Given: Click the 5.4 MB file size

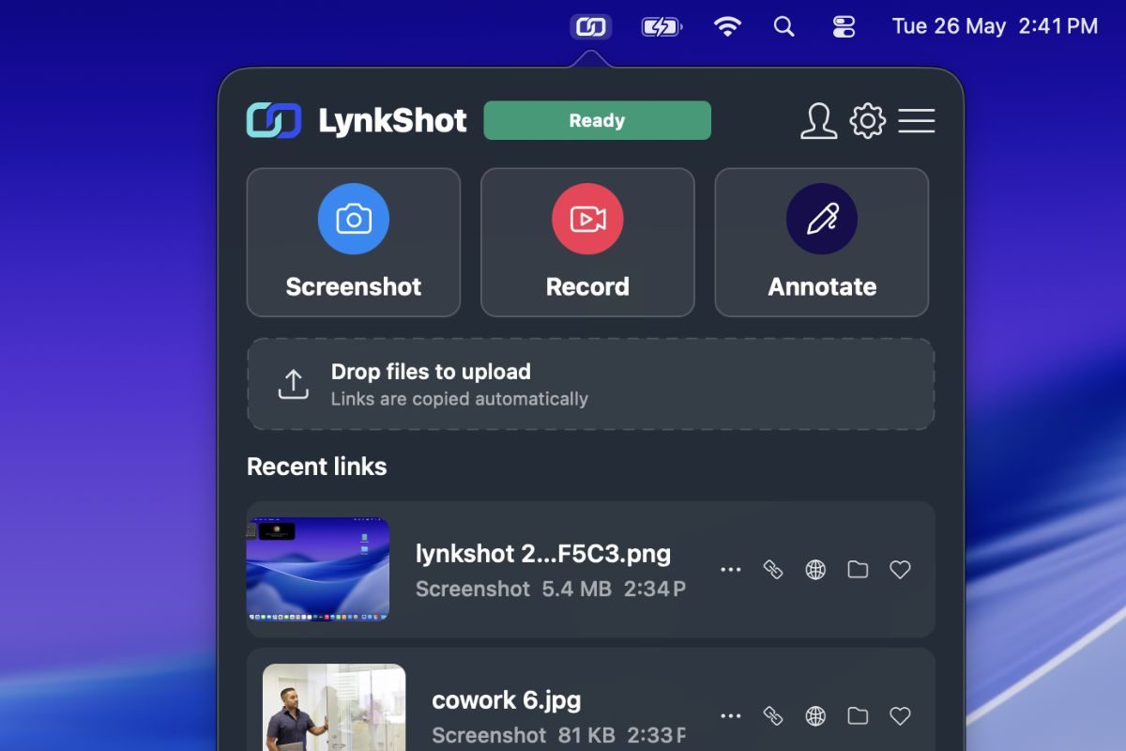Looking at the screenshot, I should [577, 589].
